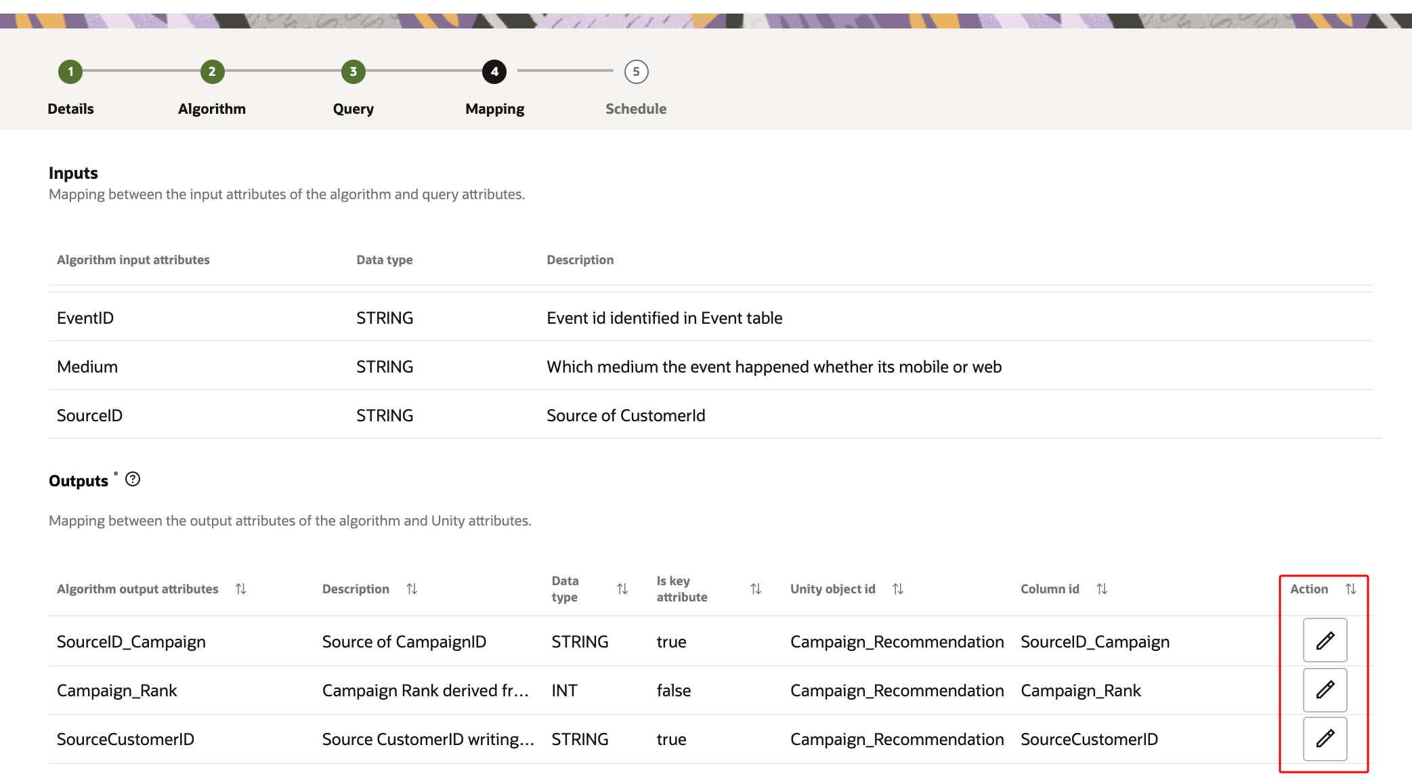Sort the Description column in Outputs

pyautogui.click(x=412, y=589)
